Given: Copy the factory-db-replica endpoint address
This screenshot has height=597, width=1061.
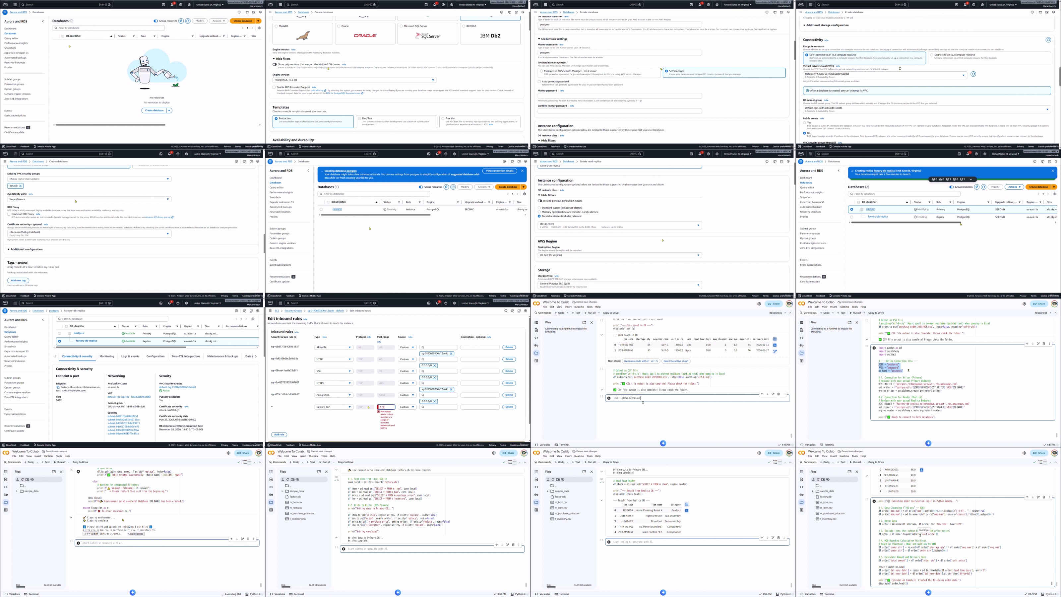Looking at the screenshot, I should coord(58,387).
